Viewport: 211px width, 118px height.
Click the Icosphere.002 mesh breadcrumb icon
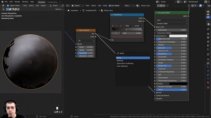83,10
